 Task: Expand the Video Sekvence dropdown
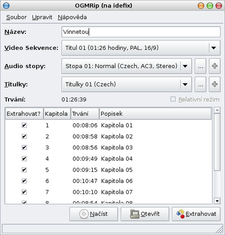[x=141, y=48]
